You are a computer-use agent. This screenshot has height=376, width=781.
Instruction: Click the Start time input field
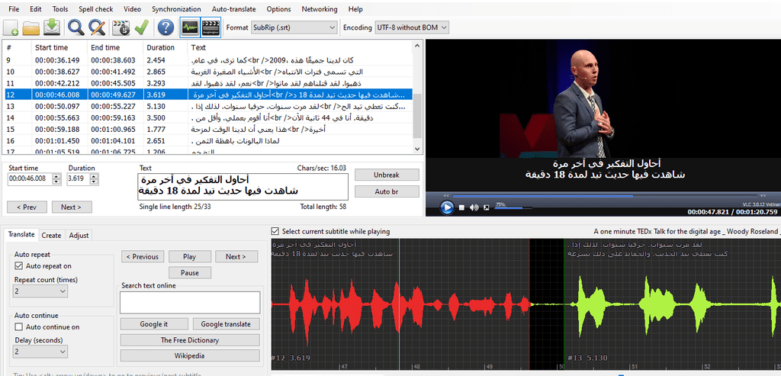point(31,178)
